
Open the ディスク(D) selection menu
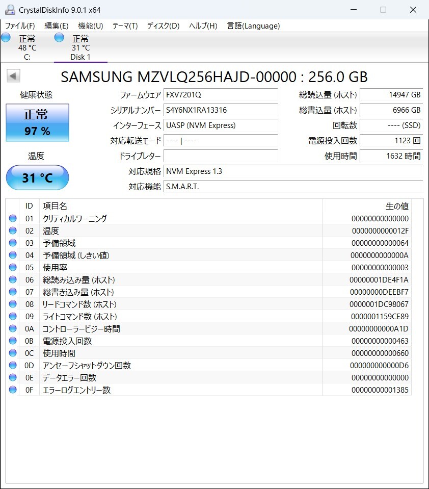coord(162,25)
